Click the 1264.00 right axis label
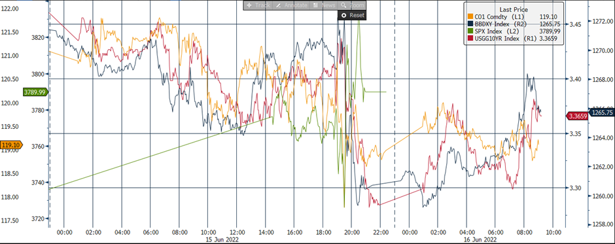This screenshot has width=615, height=244. (x=602, y=137)
